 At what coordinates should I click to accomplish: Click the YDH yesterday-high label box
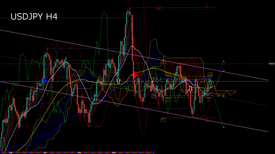pyautogui.click(x=168, y=75)
